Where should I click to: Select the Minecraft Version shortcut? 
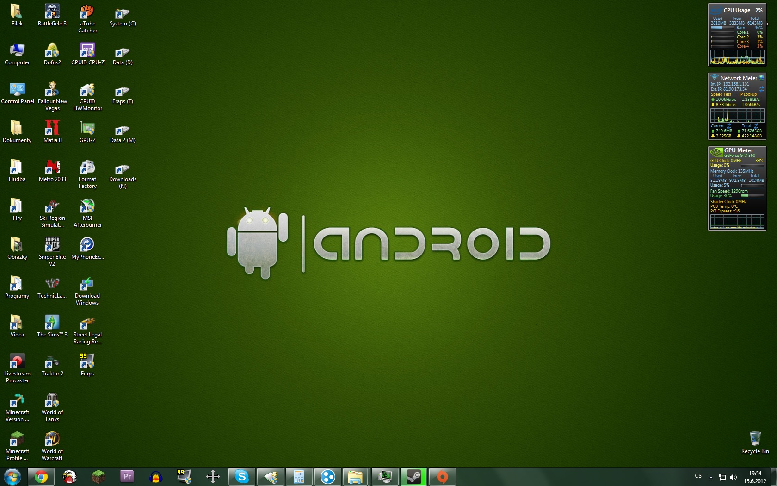(x=17, y=407)
